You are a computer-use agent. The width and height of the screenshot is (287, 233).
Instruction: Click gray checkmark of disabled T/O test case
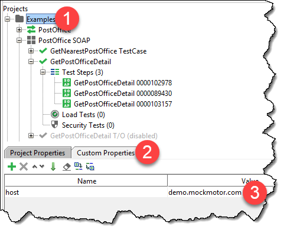[x=43, y=135]
